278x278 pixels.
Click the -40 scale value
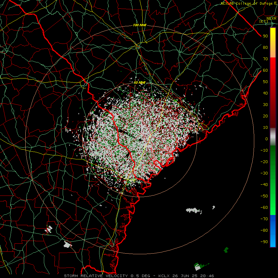click(264, 185)
